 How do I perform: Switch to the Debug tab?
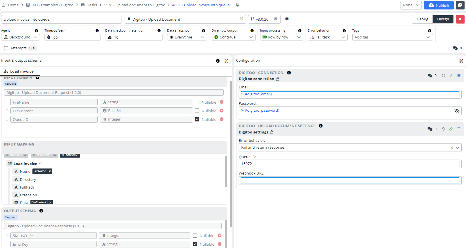(x=422, y=19)
